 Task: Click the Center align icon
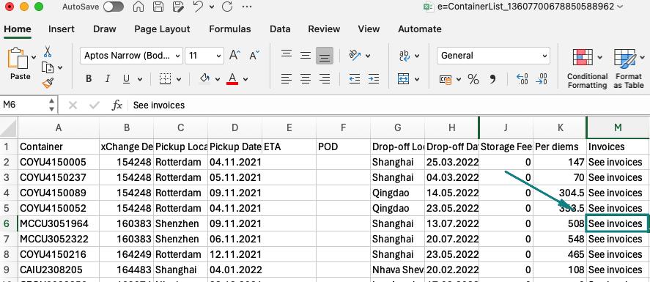coord(306,78)
